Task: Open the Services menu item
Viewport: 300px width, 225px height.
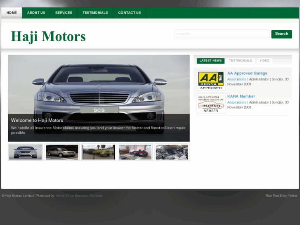Action: click(64, 13)
